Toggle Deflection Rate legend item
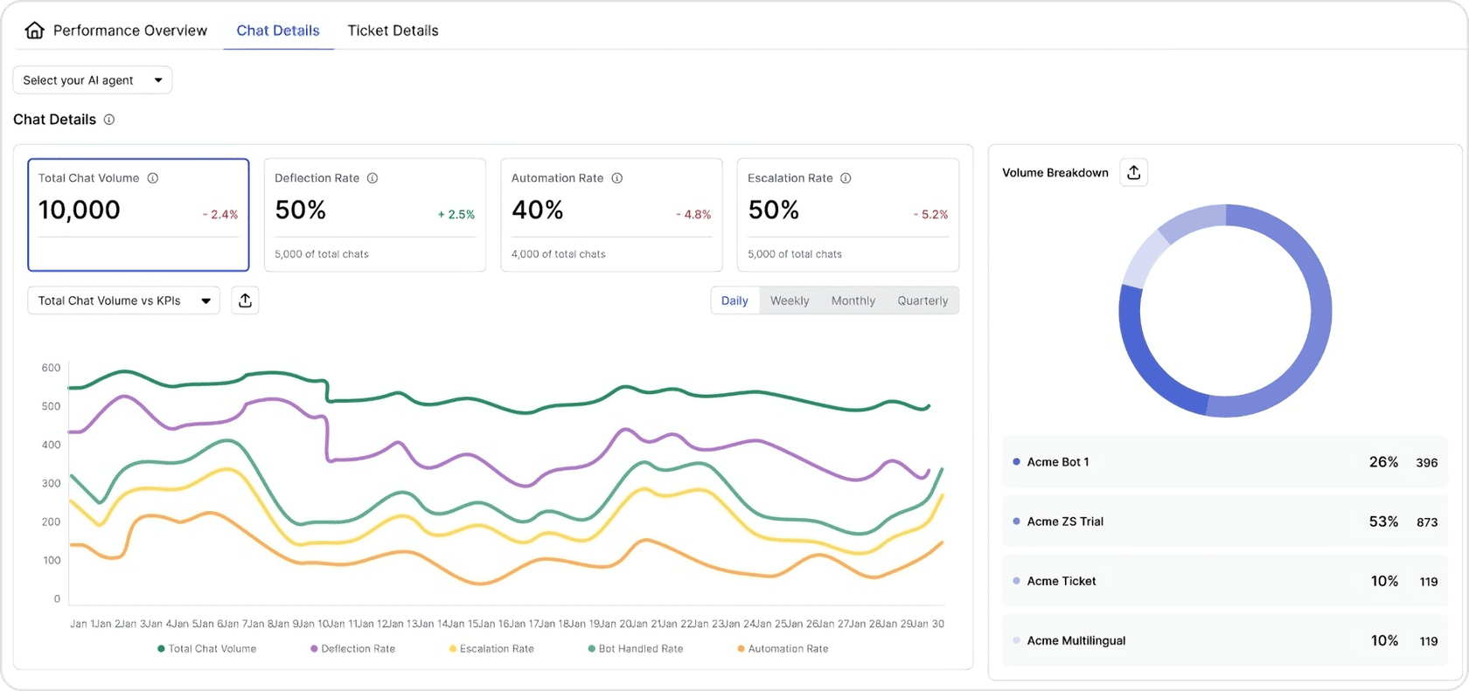1469x691 pixels. click(x=353, y=649)
